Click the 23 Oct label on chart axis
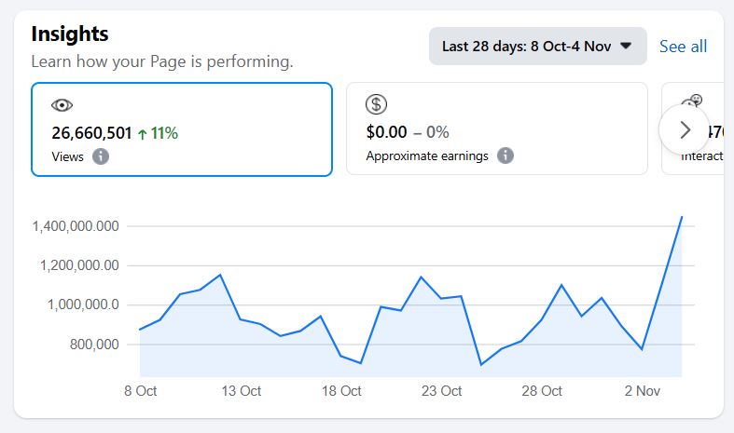734x433 pixels. 443,391
